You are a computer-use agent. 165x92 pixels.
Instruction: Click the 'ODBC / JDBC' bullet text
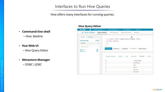[x=33, y=64]
